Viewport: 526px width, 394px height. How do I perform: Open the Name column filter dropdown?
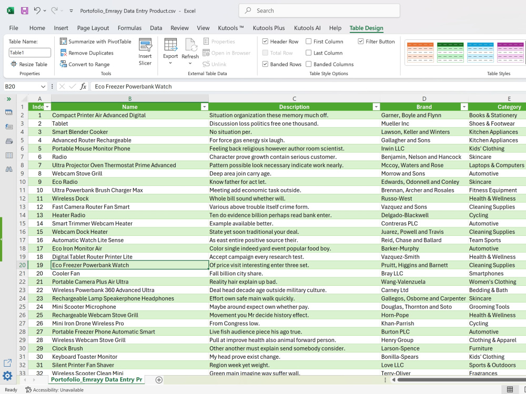(204, 107)
